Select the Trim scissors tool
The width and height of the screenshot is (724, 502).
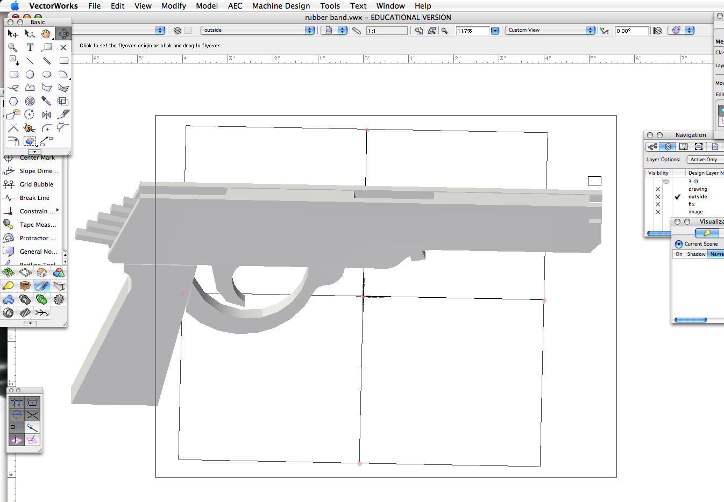[x=30, y=128]
